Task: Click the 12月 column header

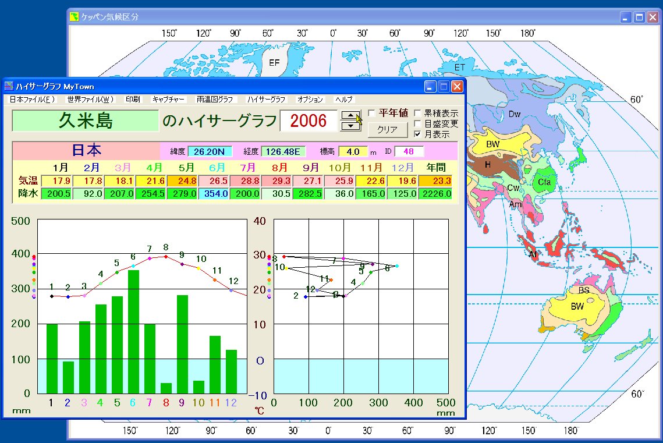Action: pyautogui.click(x=402, y=168)
